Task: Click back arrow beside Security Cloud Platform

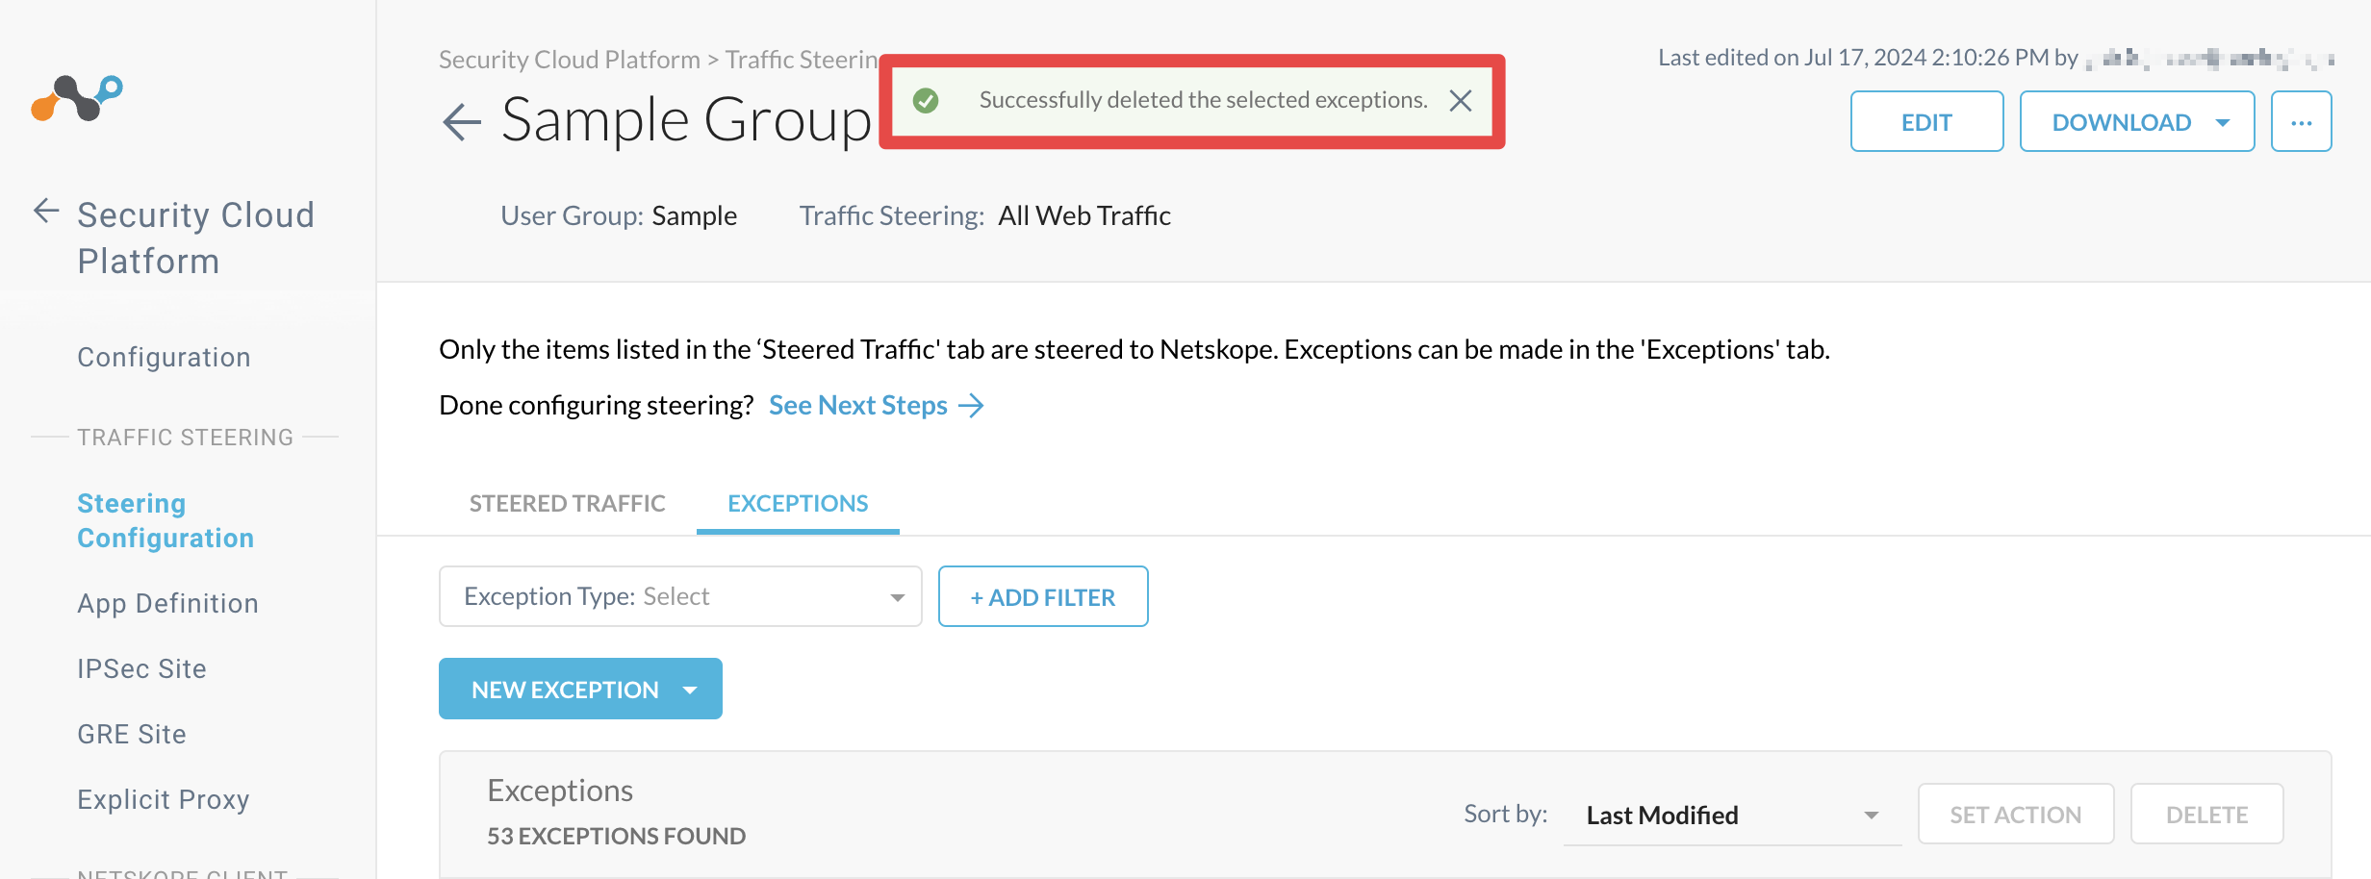Action: 46,211
